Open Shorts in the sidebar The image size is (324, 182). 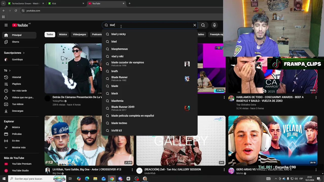(19, 42)
